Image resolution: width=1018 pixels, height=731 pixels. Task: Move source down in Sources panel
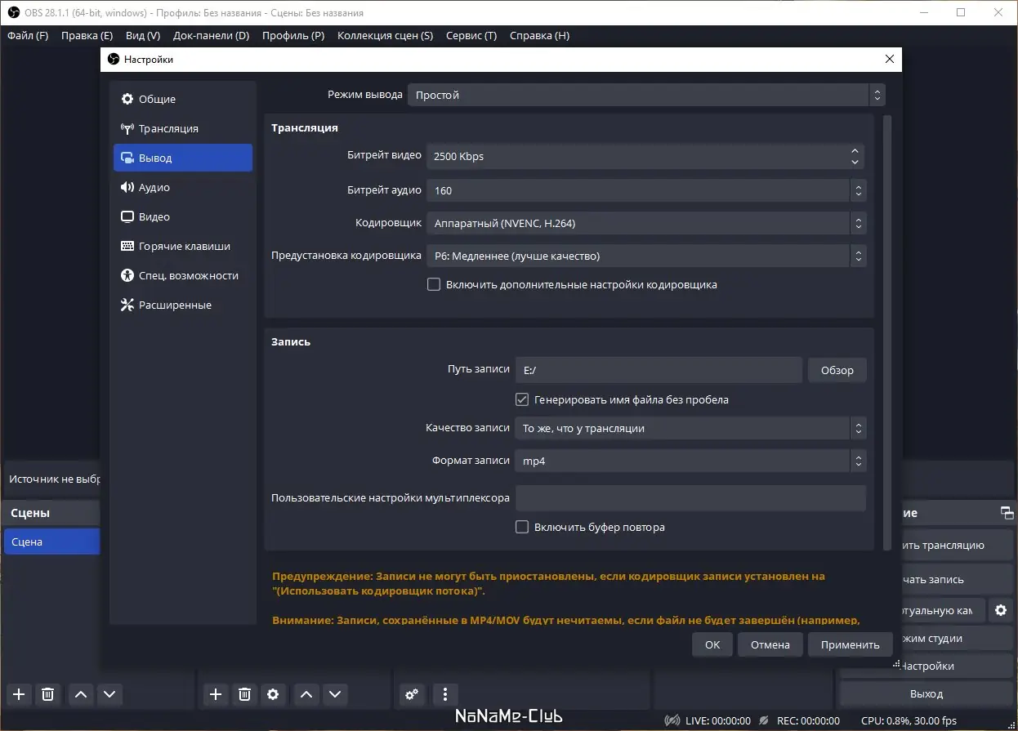coord(335,694)
